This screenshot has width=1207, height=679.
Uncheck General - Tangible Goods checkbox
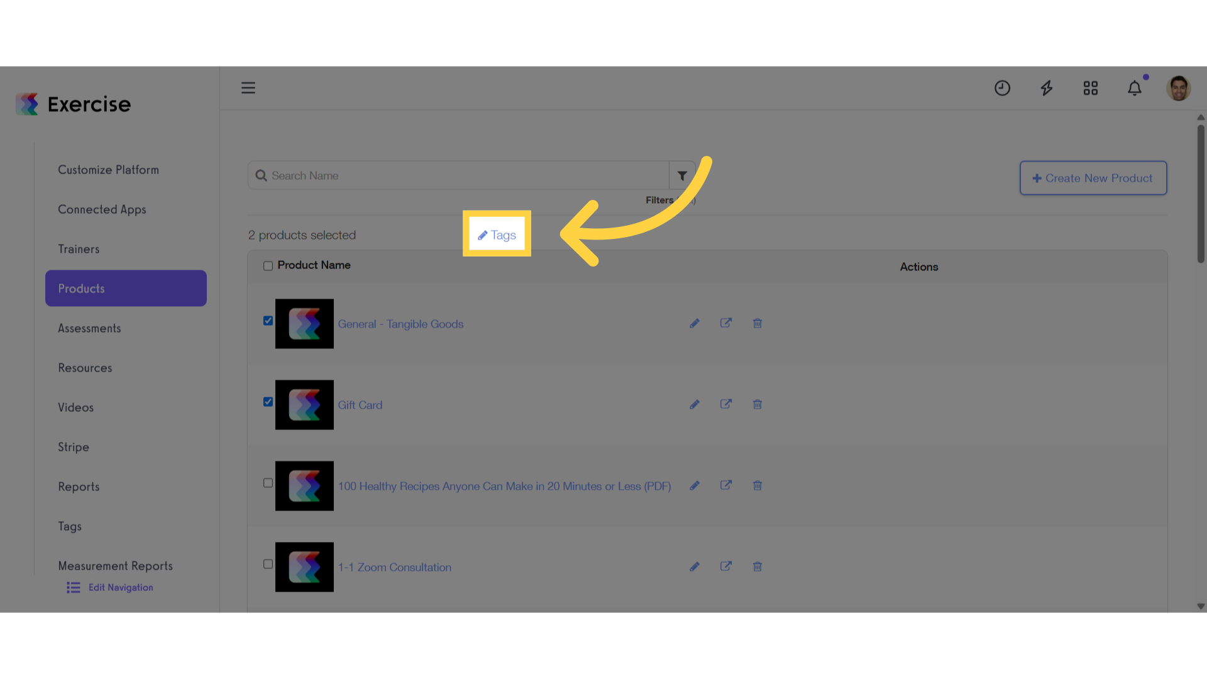click(x=268, y=321)
